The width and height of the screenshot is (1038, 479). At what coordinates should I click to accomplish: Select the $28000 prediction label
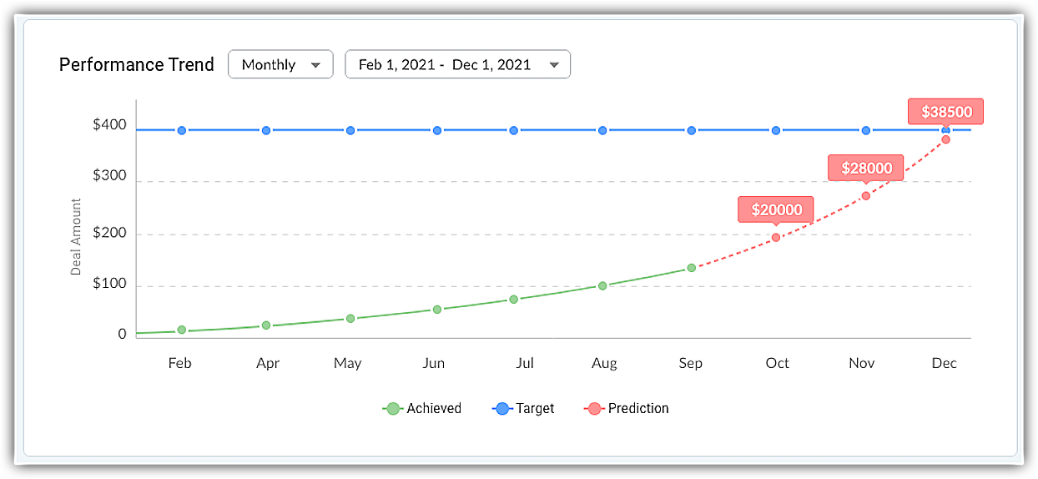[866, 169]
